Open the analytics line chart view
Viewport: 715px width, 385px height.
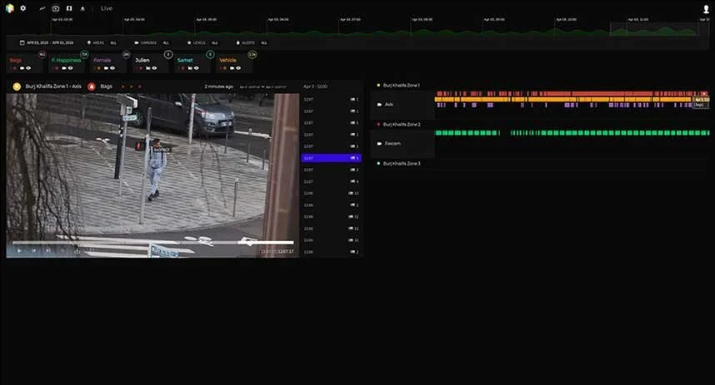[x=42, y=8]
